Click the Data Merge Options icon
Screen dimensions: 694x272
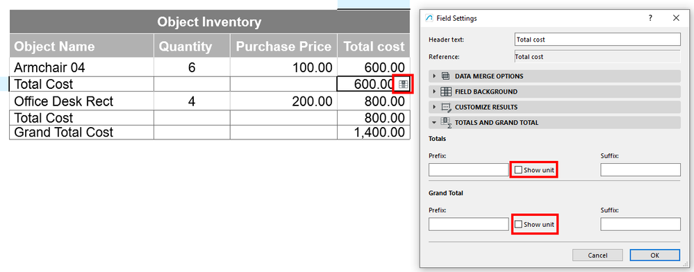pos(446,76)
